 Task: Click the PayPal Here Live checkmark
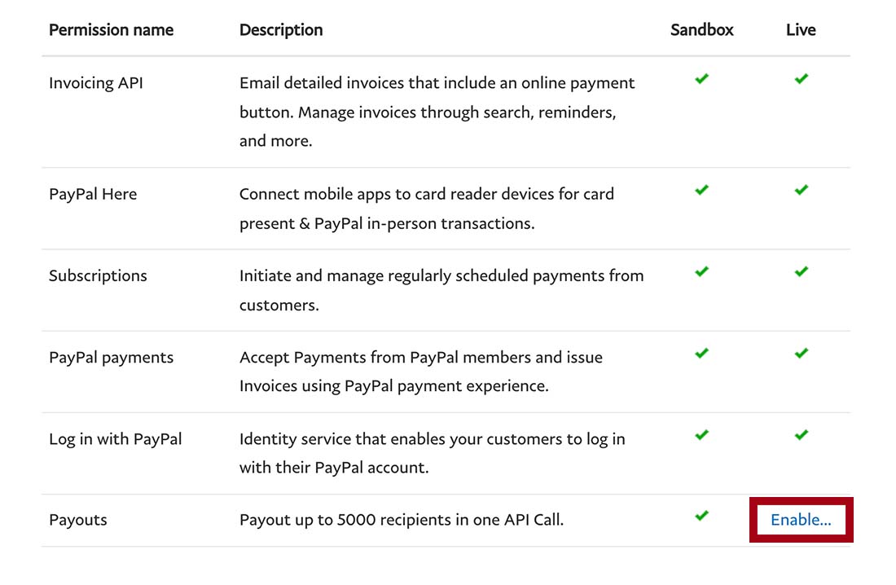(x=802, y=190)
